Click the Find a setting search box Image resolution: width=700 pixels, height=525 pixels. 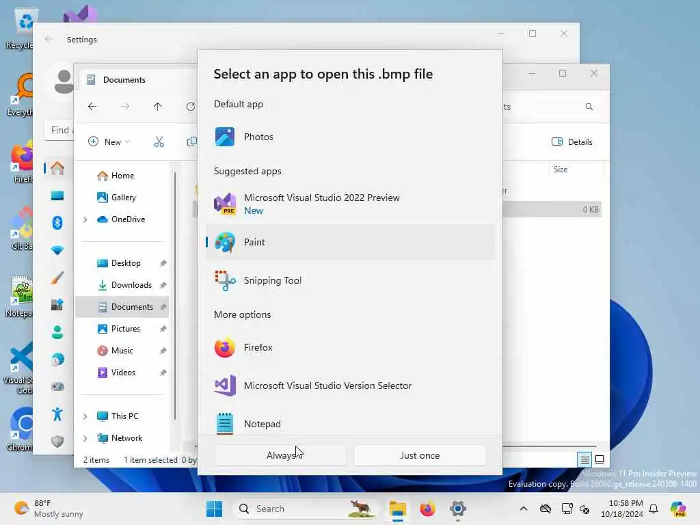click(59, 130)
